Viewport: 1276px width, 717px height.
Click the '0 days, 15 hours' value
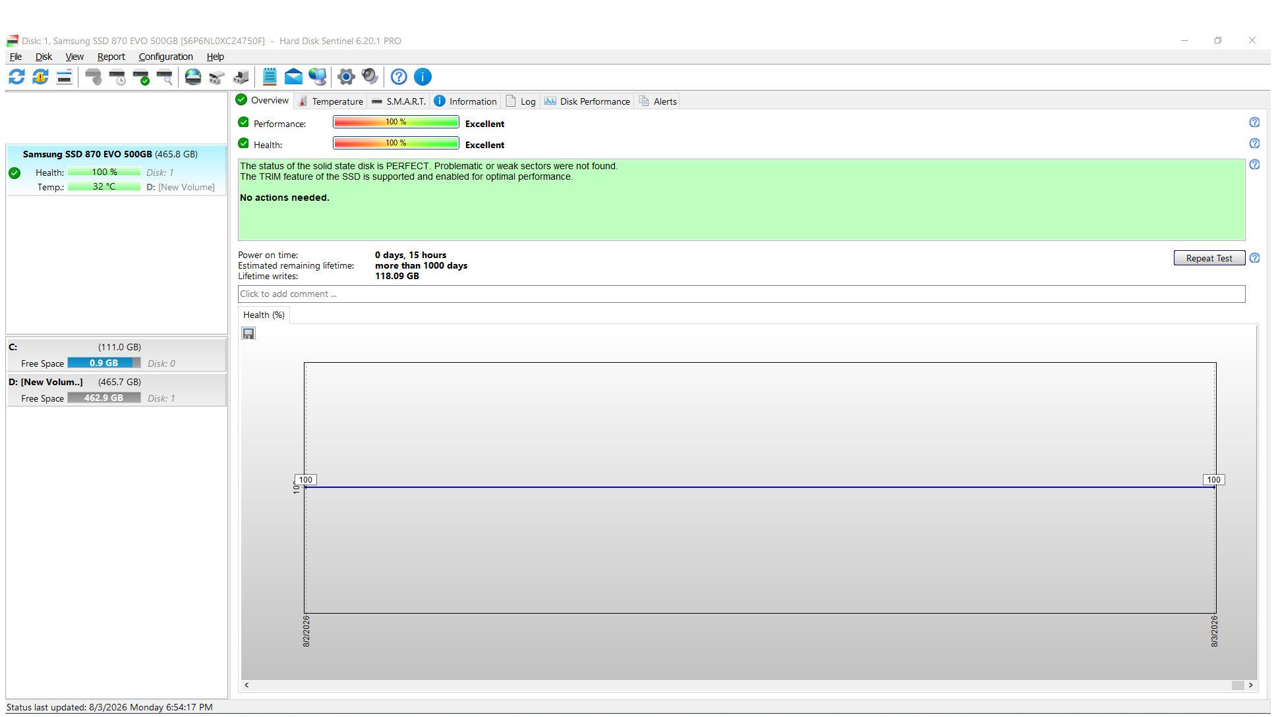(411, 255)
